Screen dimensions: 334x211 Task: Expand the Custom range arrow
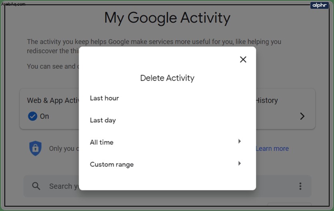(239, 164)
